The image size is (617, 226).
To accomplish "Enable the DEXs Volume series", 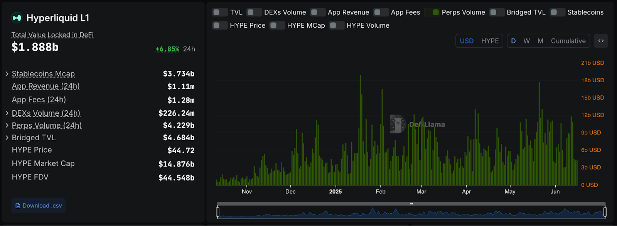I will click(x=254, y=12).
